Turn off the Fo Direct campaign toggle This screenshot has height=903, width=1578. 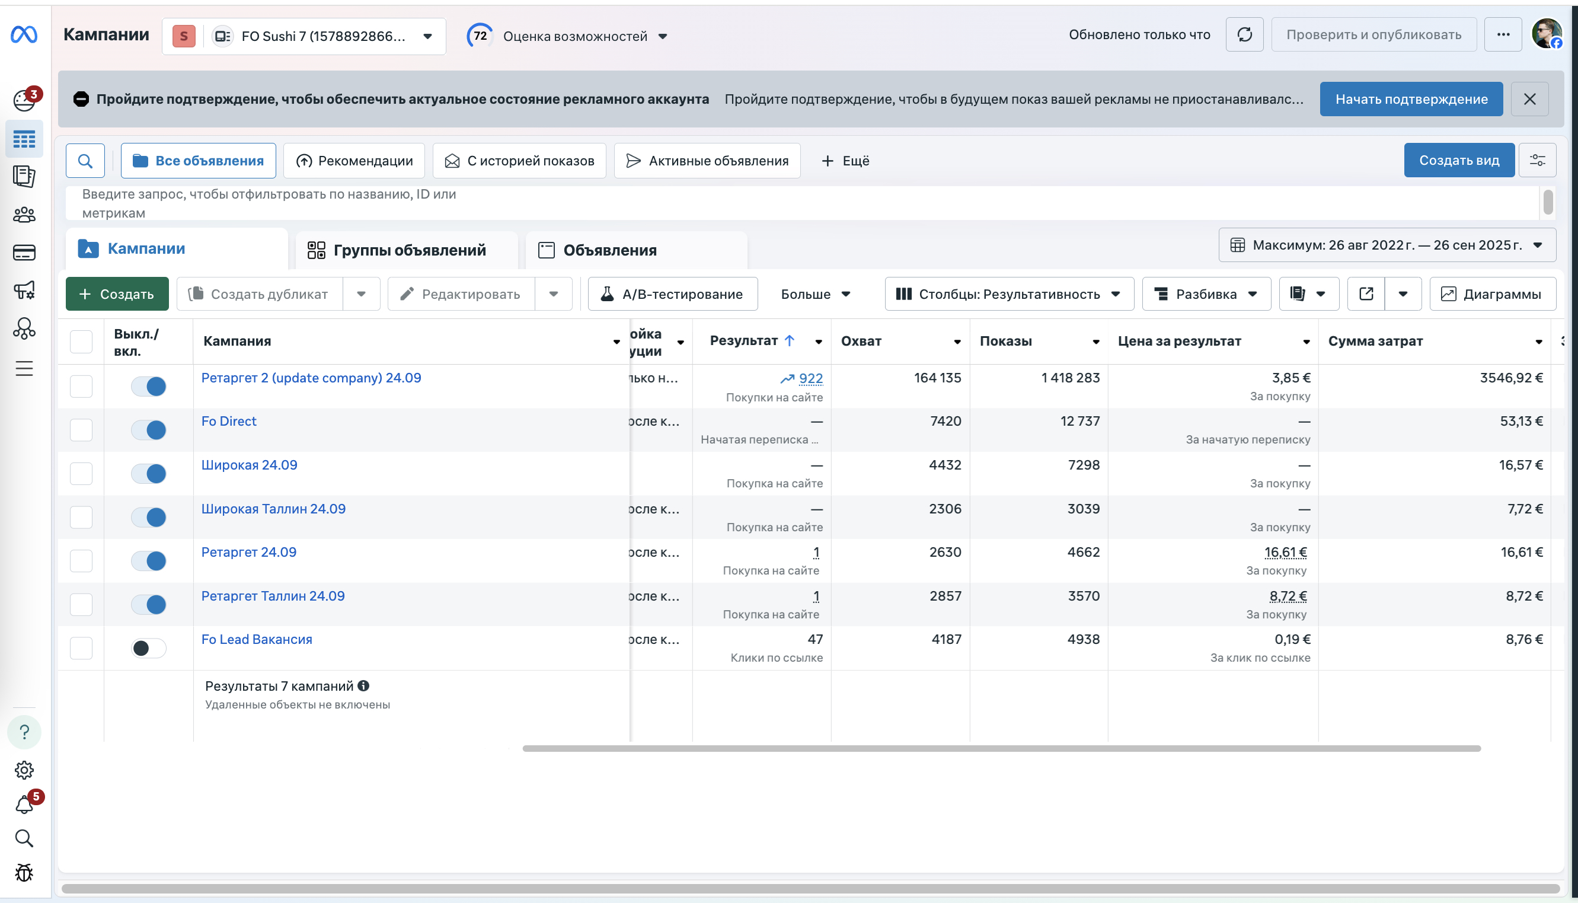[x=149, y=430]
